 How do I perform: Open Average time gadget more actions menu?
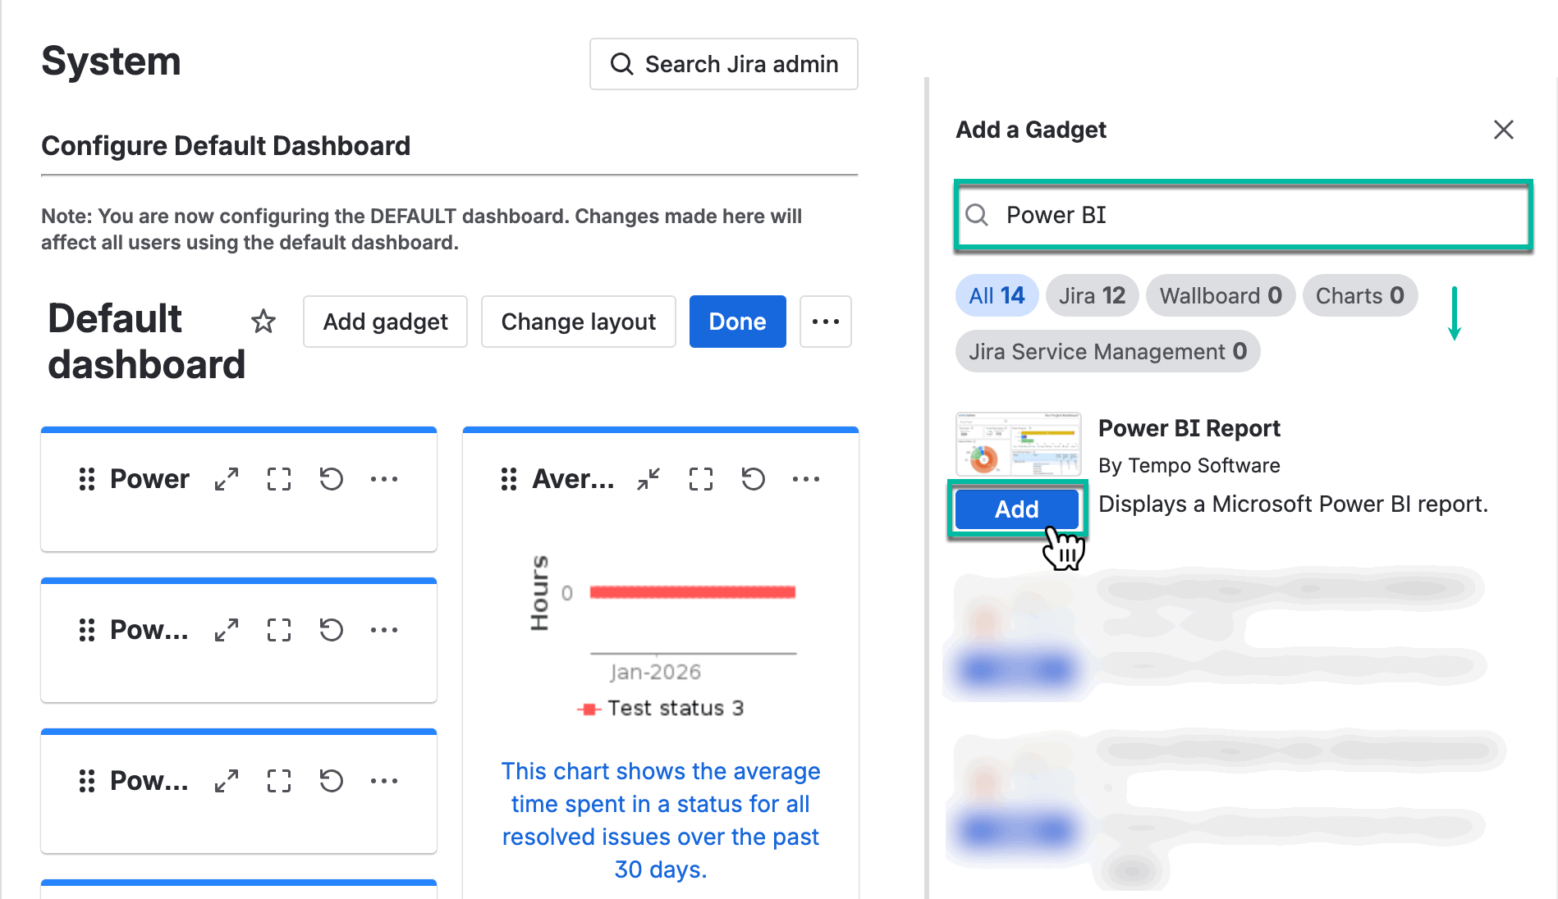tap(806, 479)
